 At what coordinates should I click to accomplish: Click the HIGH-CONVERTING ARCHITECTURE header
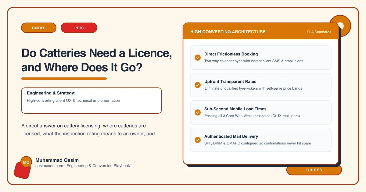click(x=228, y=32)
